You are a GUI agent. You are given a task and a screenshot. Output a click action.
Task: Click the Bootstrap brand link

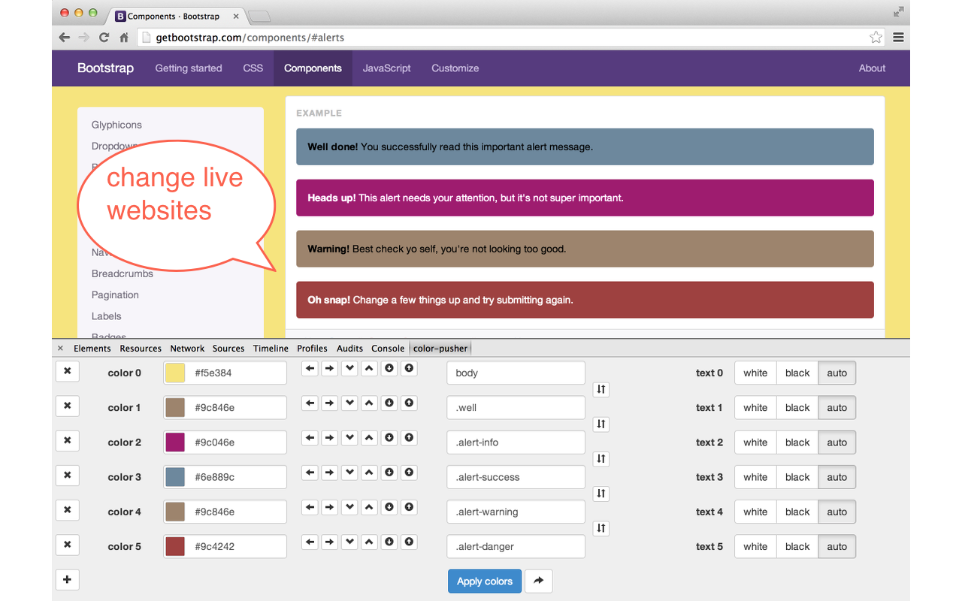[x=105, y=68]
